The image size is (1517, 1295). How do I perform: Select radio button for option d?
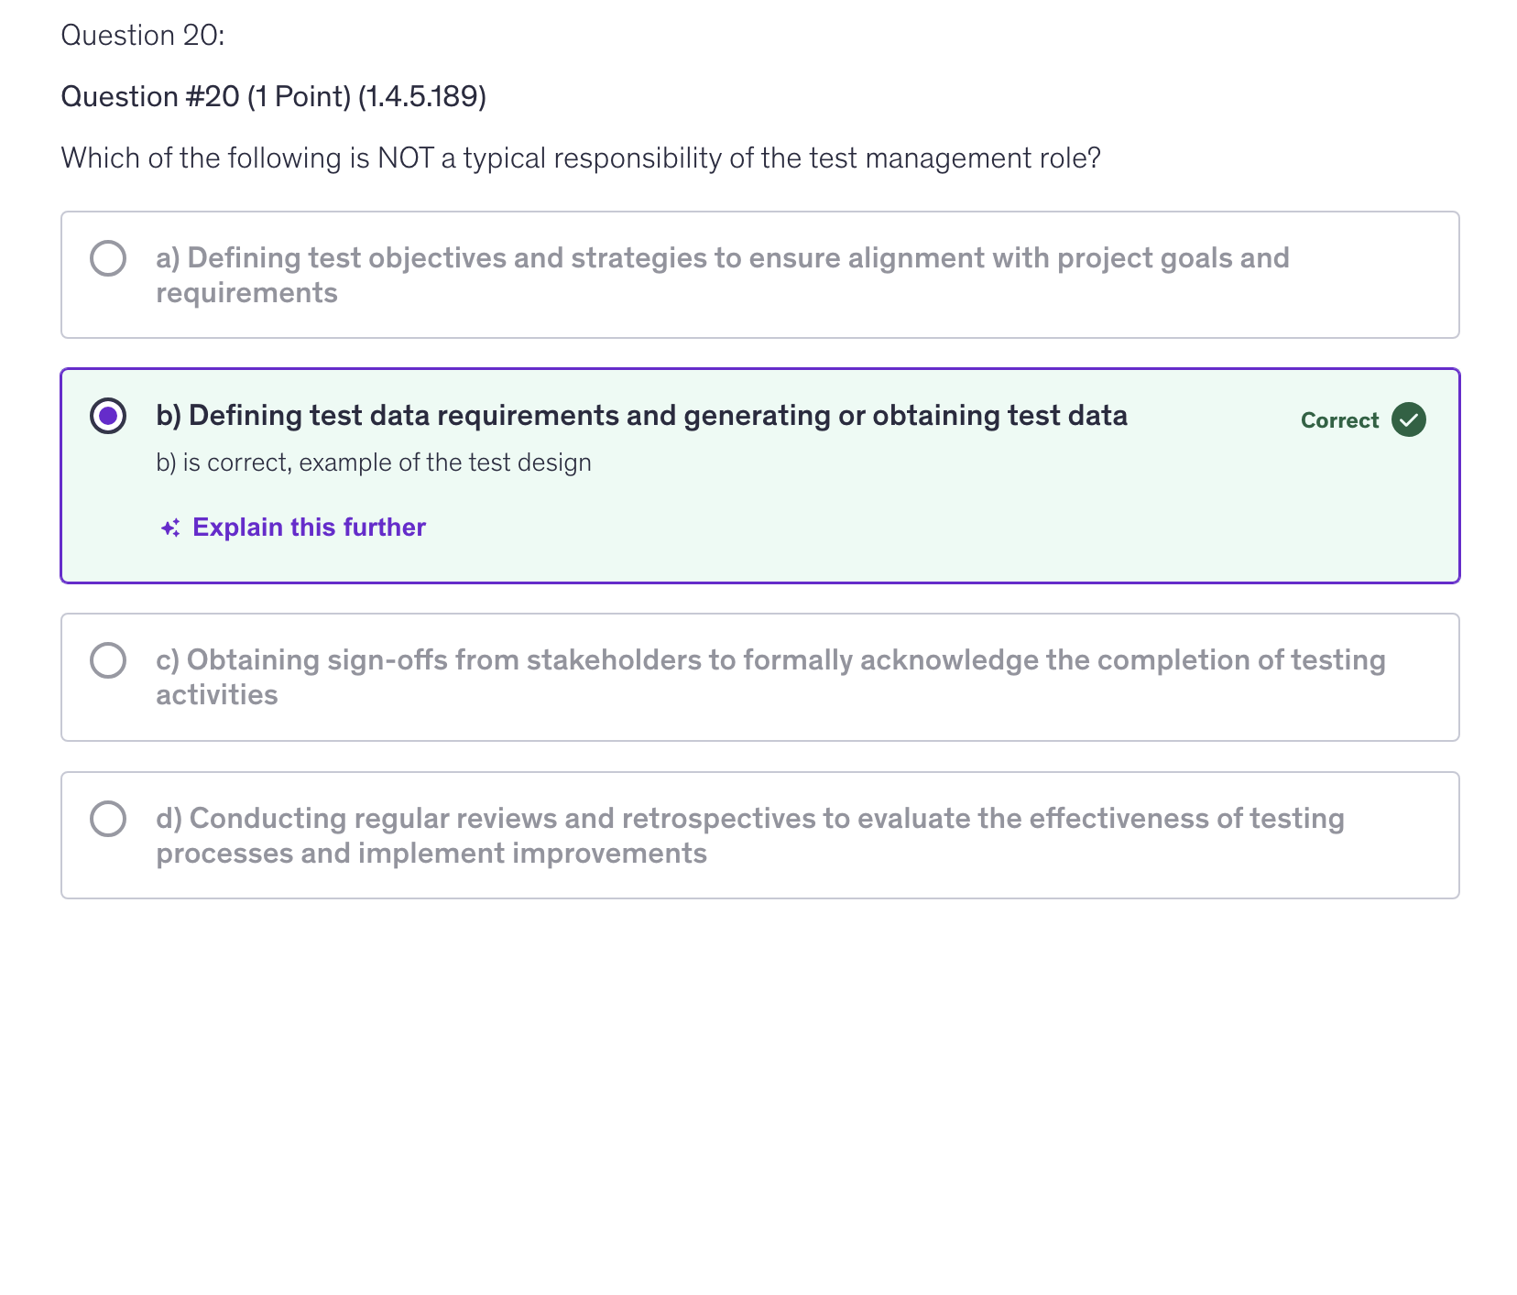tap(108, 819)
